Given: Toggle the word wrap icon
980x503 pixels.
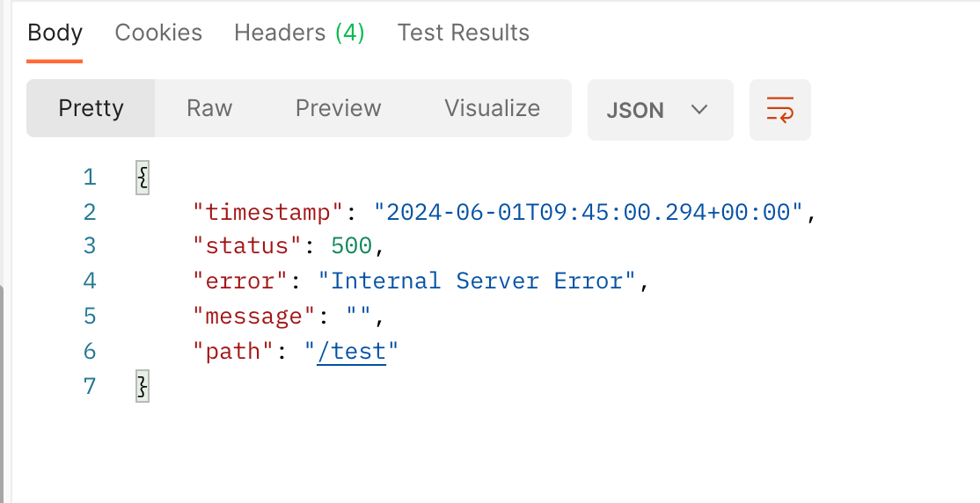Looking at the screenshot, I should (x=780, y=109).
